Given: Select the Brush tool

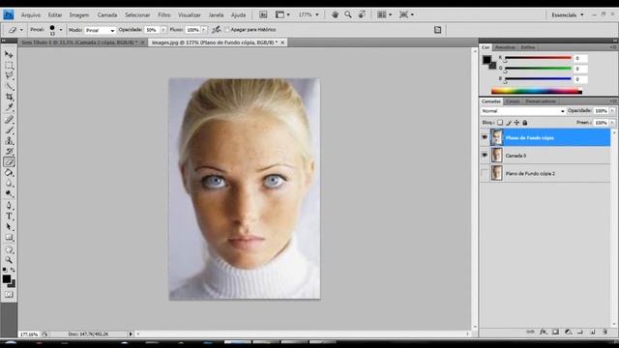Looking at the screenshot, I should (9, 130).
